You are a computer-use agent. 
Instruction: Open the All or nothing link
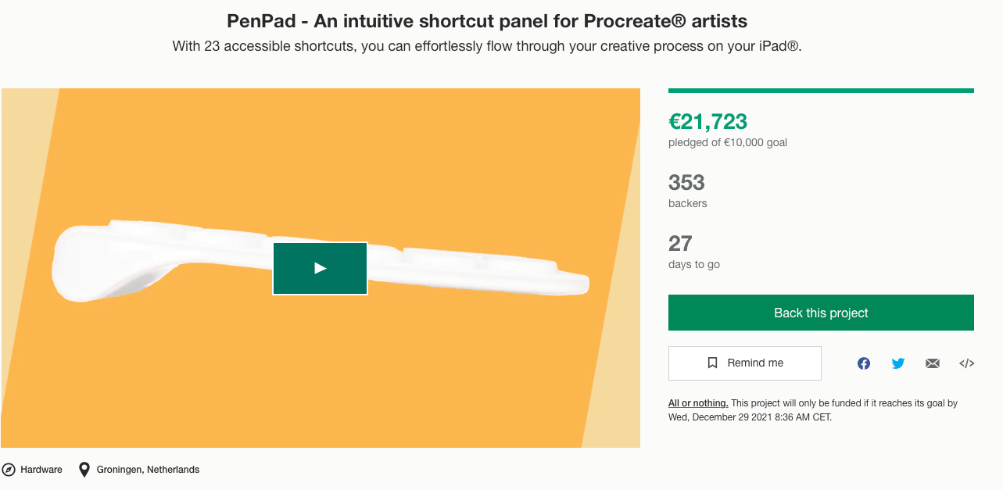coord(698,403)
